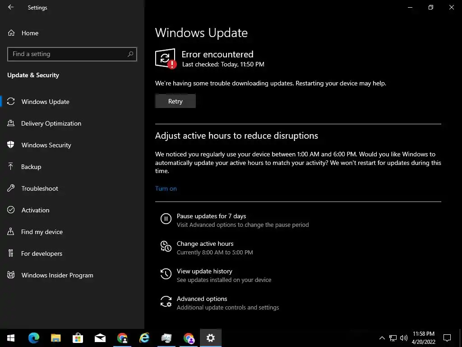Open Troubleshoot settings
Viewport: 462px width, 347px height.
pos(72,188)
